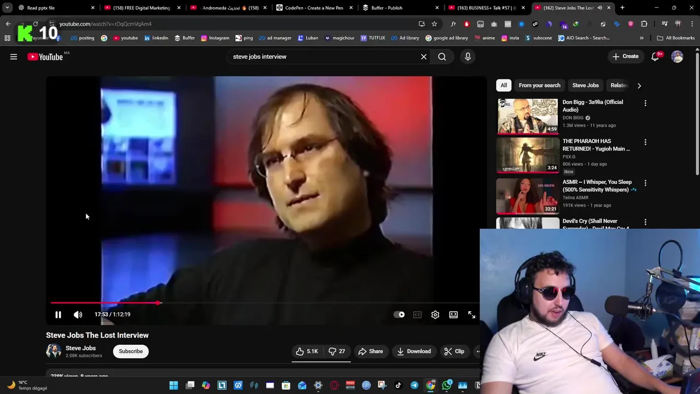
Task: Toggle the autoplay switch
Action: click(x=399, y=315)
